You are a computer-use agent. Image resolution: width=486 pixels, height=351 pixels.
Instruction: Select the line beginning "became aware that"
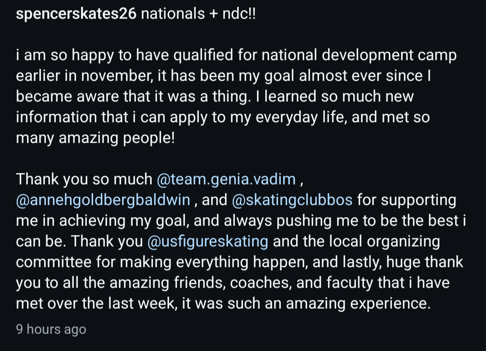tap(215, 96)
